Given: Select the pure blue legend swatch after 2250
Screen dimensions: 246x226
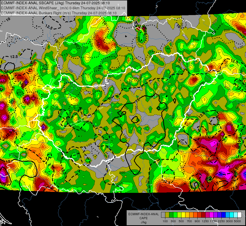Looking at the screenshot, I should pos(224,215).
